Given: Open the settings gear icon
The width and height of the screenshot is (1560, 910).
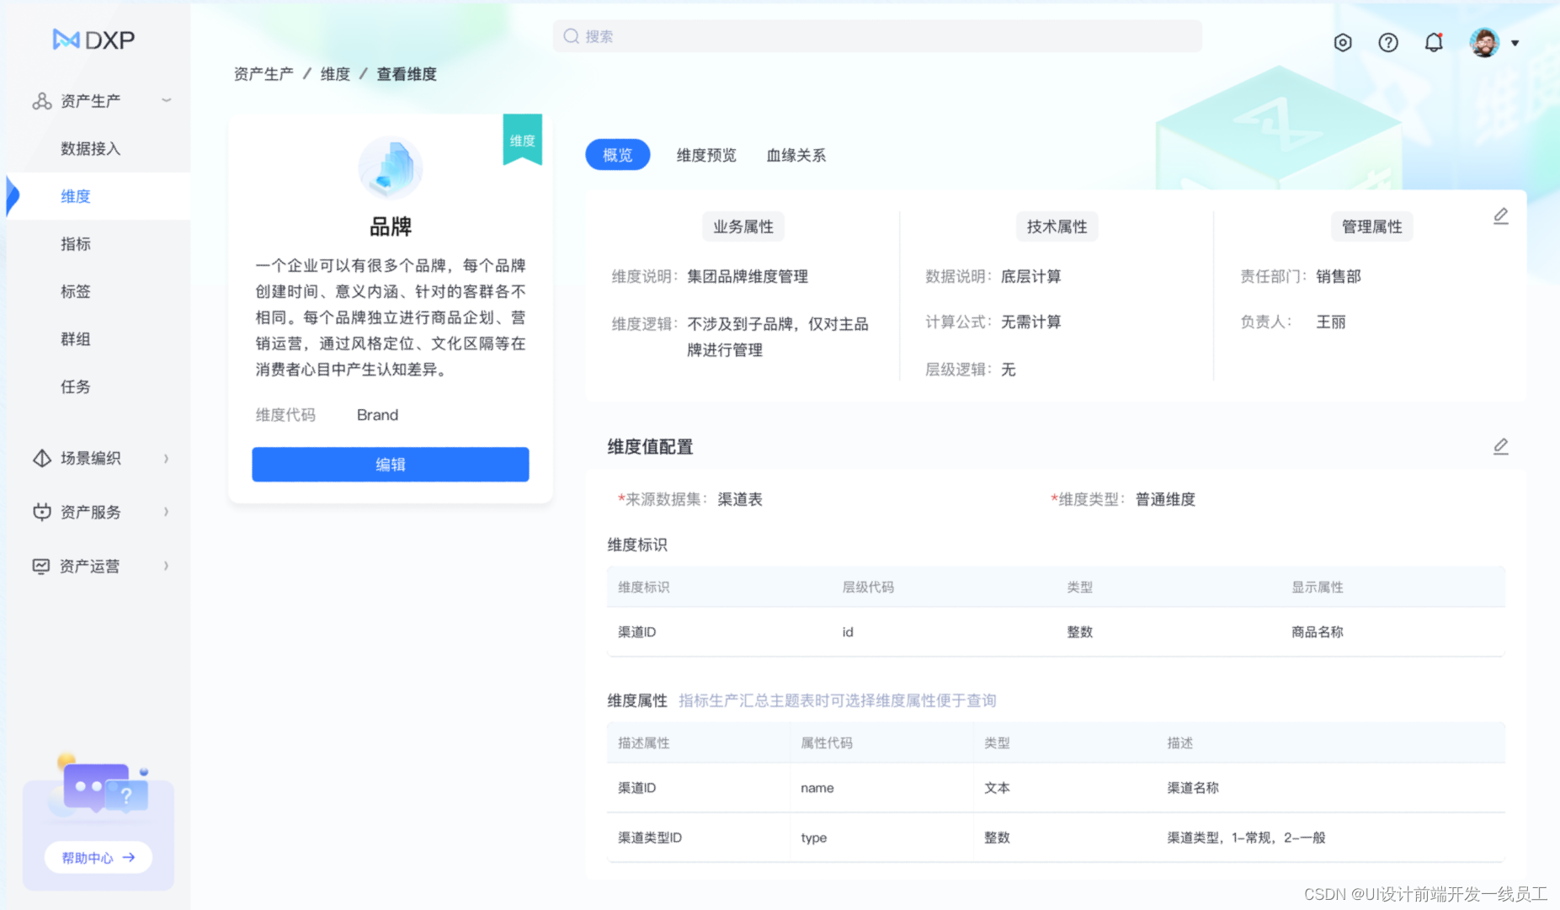Looking at the screenshot, I should click(x=1343, y=42).
